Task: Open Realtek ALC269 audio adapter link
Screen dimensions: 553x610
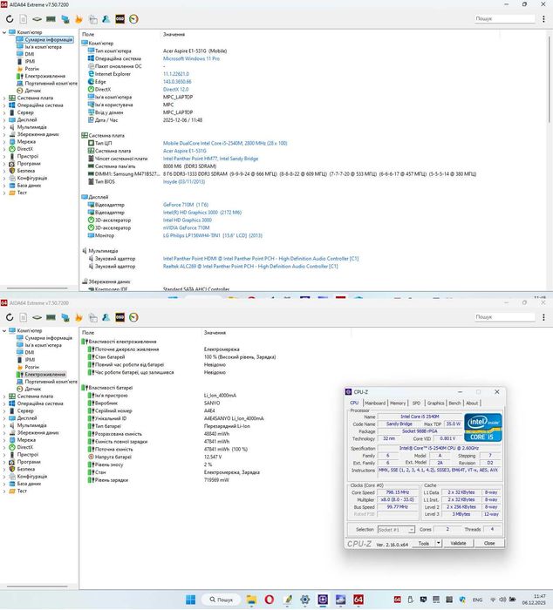Action: [x=250, y=267]
